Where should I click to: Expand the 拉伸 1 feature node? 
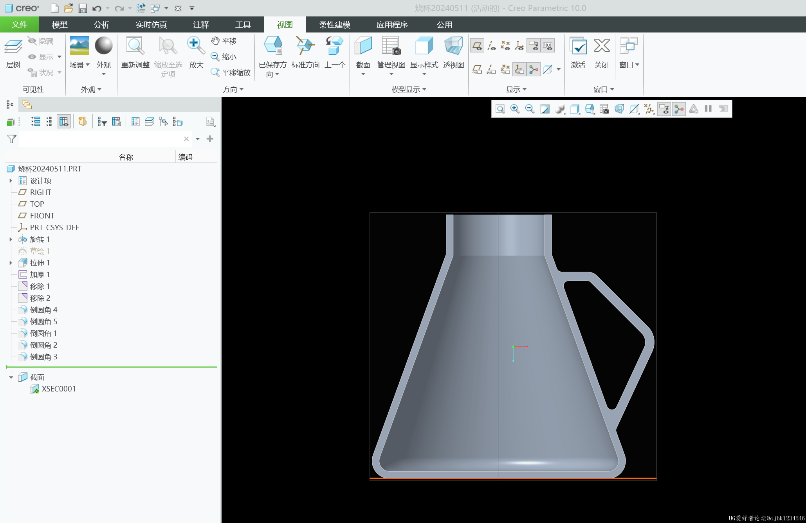11,263
